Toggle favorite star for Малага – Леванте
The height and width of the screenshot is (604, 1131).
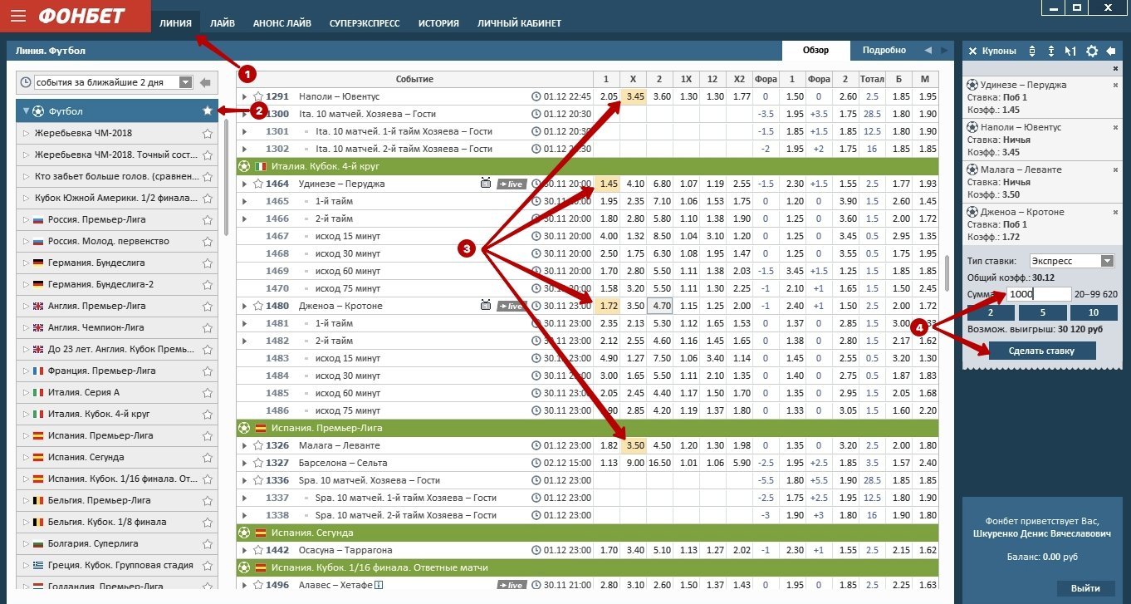pos(258,445)
